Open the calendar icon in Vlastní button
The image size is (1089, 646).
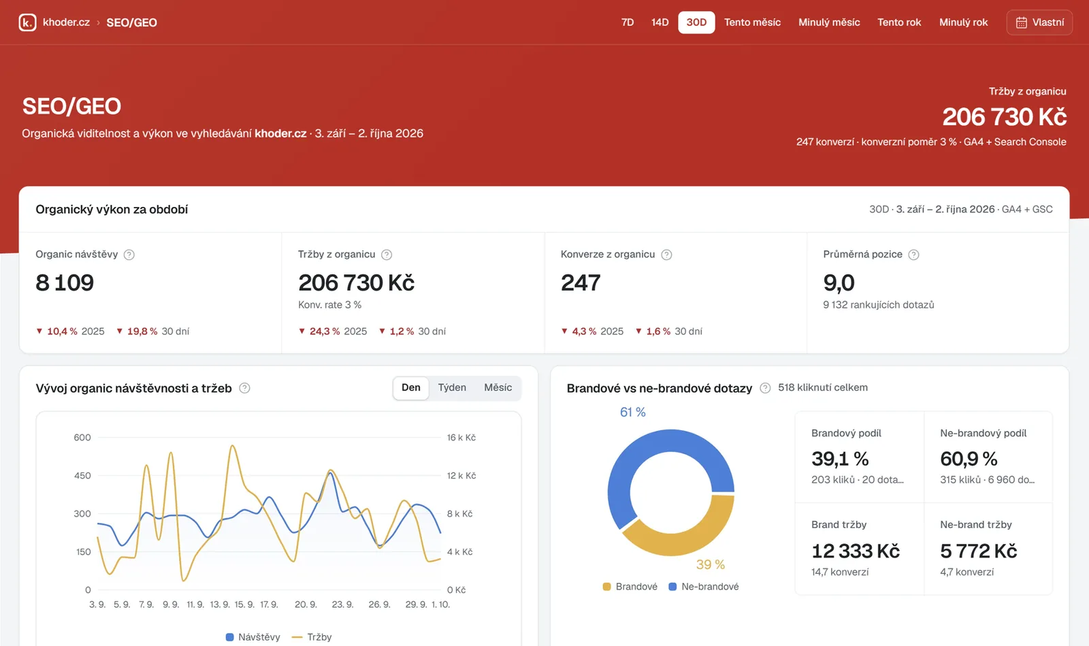(x=1021, y=22)
